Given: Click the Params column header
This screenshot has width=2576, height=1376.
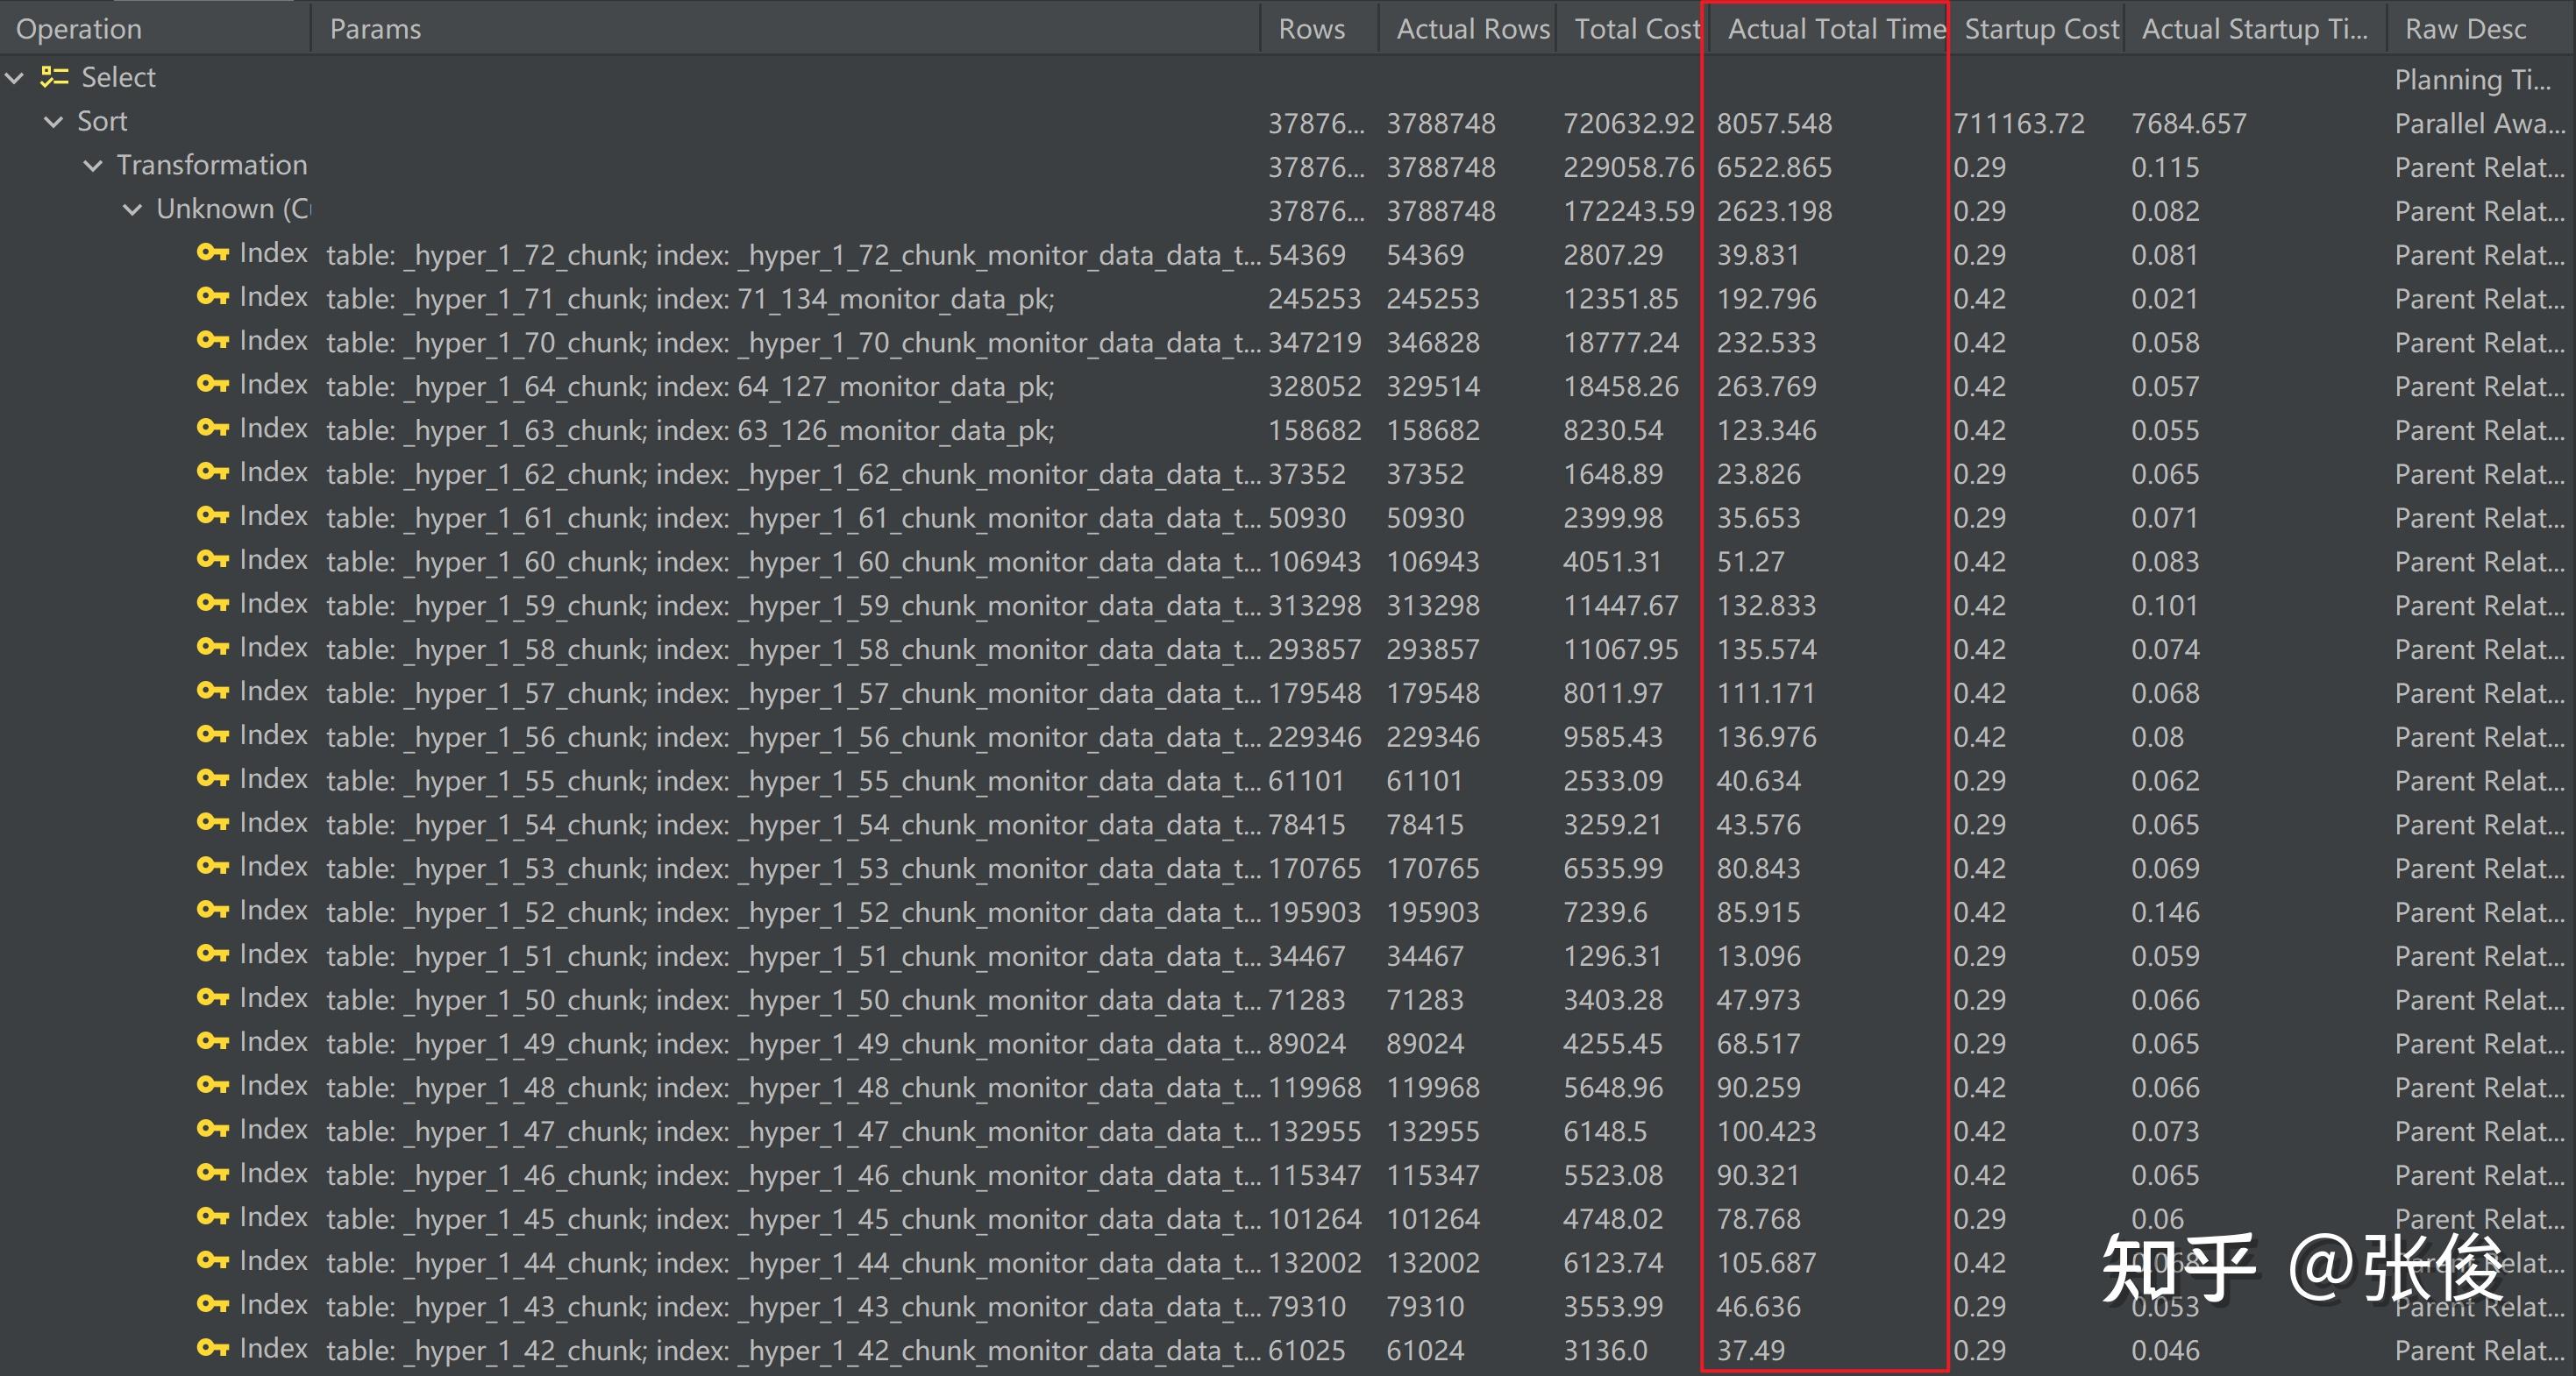Looking at the screenshot, I should (x=375, y=29).
